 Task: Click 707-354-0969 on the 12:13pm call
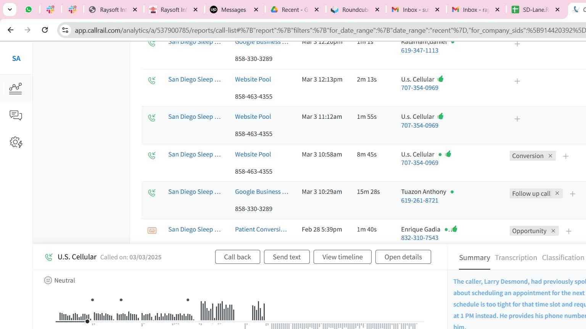tap(419, 88)
